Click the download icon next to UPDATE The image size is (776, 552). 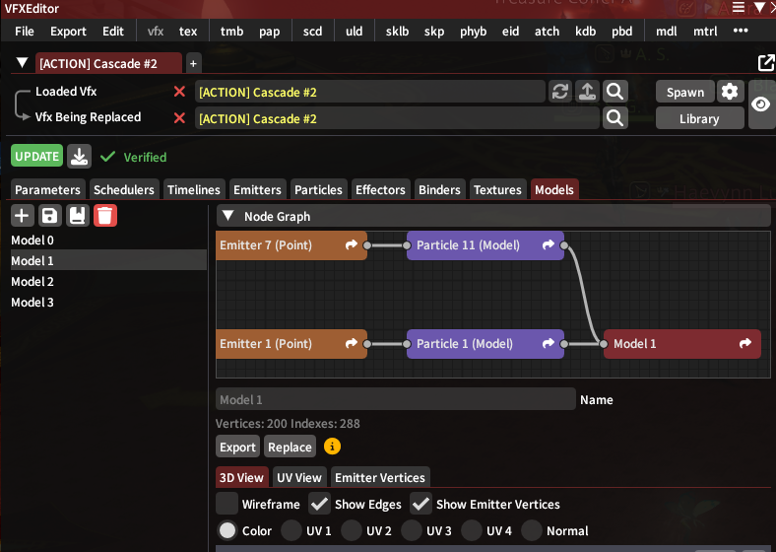(x=79, y=157)
